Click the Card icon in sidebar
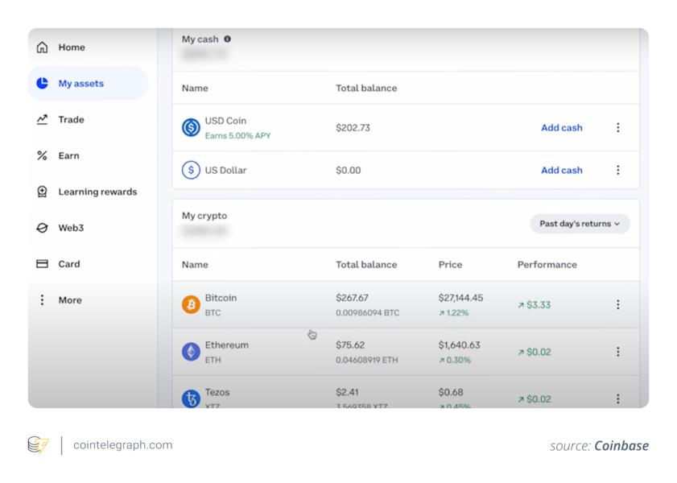Image resolution: width=677 pixels, height=483 pixels. pos(42,264)
